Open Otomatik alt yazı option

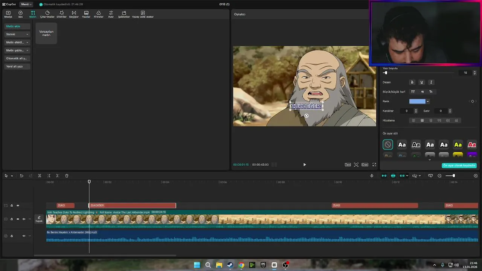click(x=17, y=58)
